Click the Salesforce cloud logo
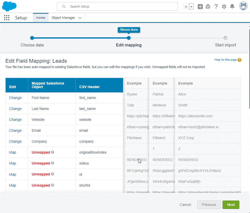The height and width of the screenshot is (213, 250). pos(9,6)
